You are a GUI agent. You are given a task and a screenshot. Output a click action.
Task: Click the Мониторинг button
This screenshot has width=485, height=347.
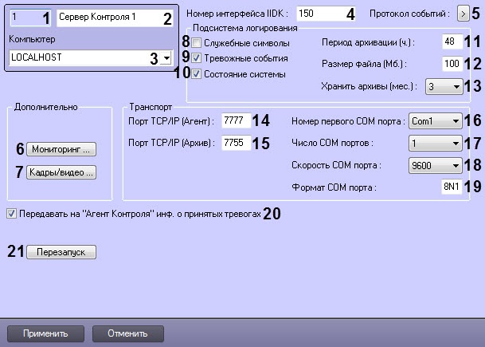click(x=61, y=149)
